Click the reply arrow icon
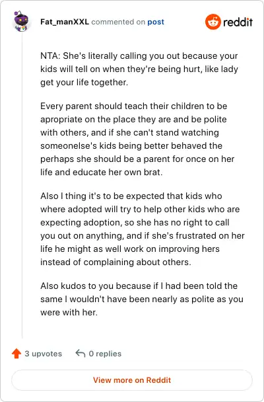The width and height of the screenshot is (264, 402). pyautogui.click(x=81, y=353)
